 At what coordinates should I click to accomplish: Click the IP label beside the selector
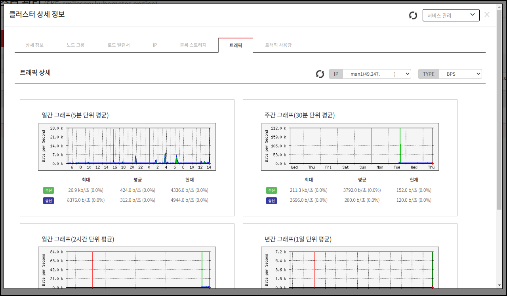point(336,74)
